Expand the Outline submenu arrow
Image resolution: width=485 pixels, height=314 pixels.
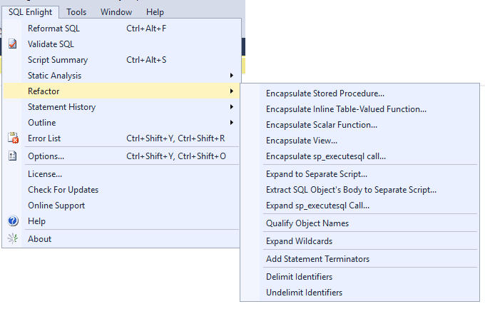tap(231, 123)
